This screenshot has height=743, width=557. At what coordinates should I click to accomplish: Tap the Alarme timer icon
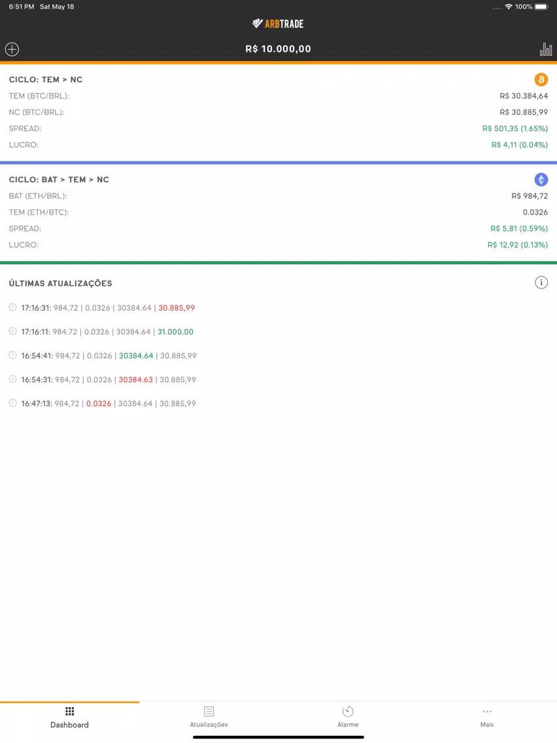348,711
